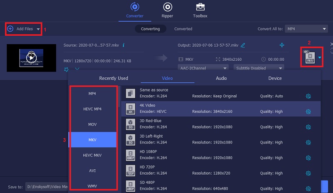
Task: Click the 3D Left-Right preset icon
Action: (x=130, y=139)
